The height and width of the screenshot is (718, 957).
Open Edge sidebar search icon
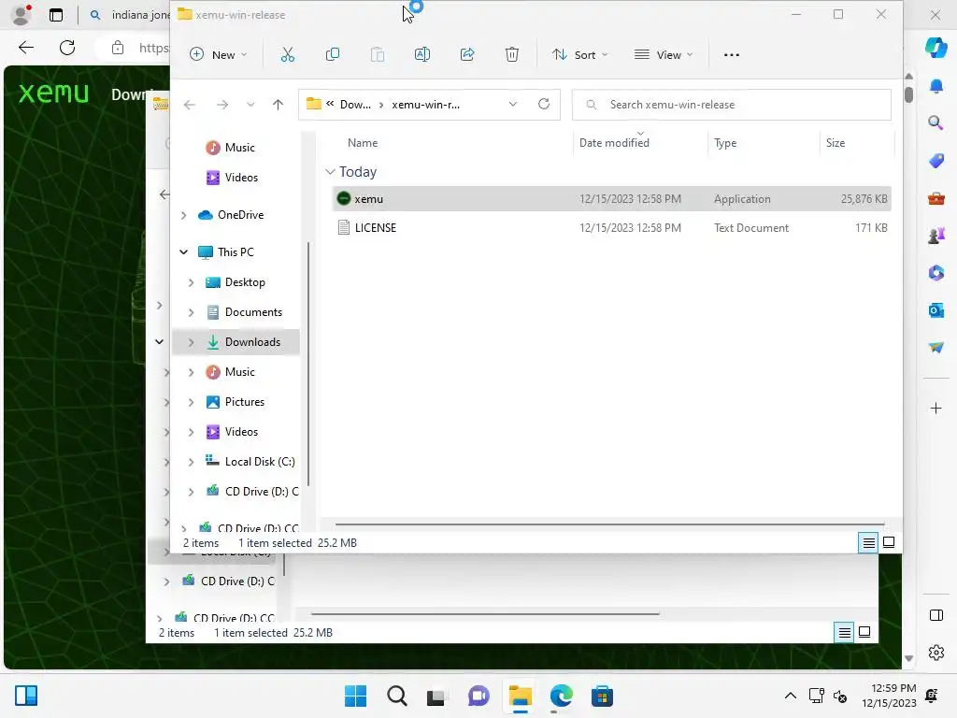point(936,122)
